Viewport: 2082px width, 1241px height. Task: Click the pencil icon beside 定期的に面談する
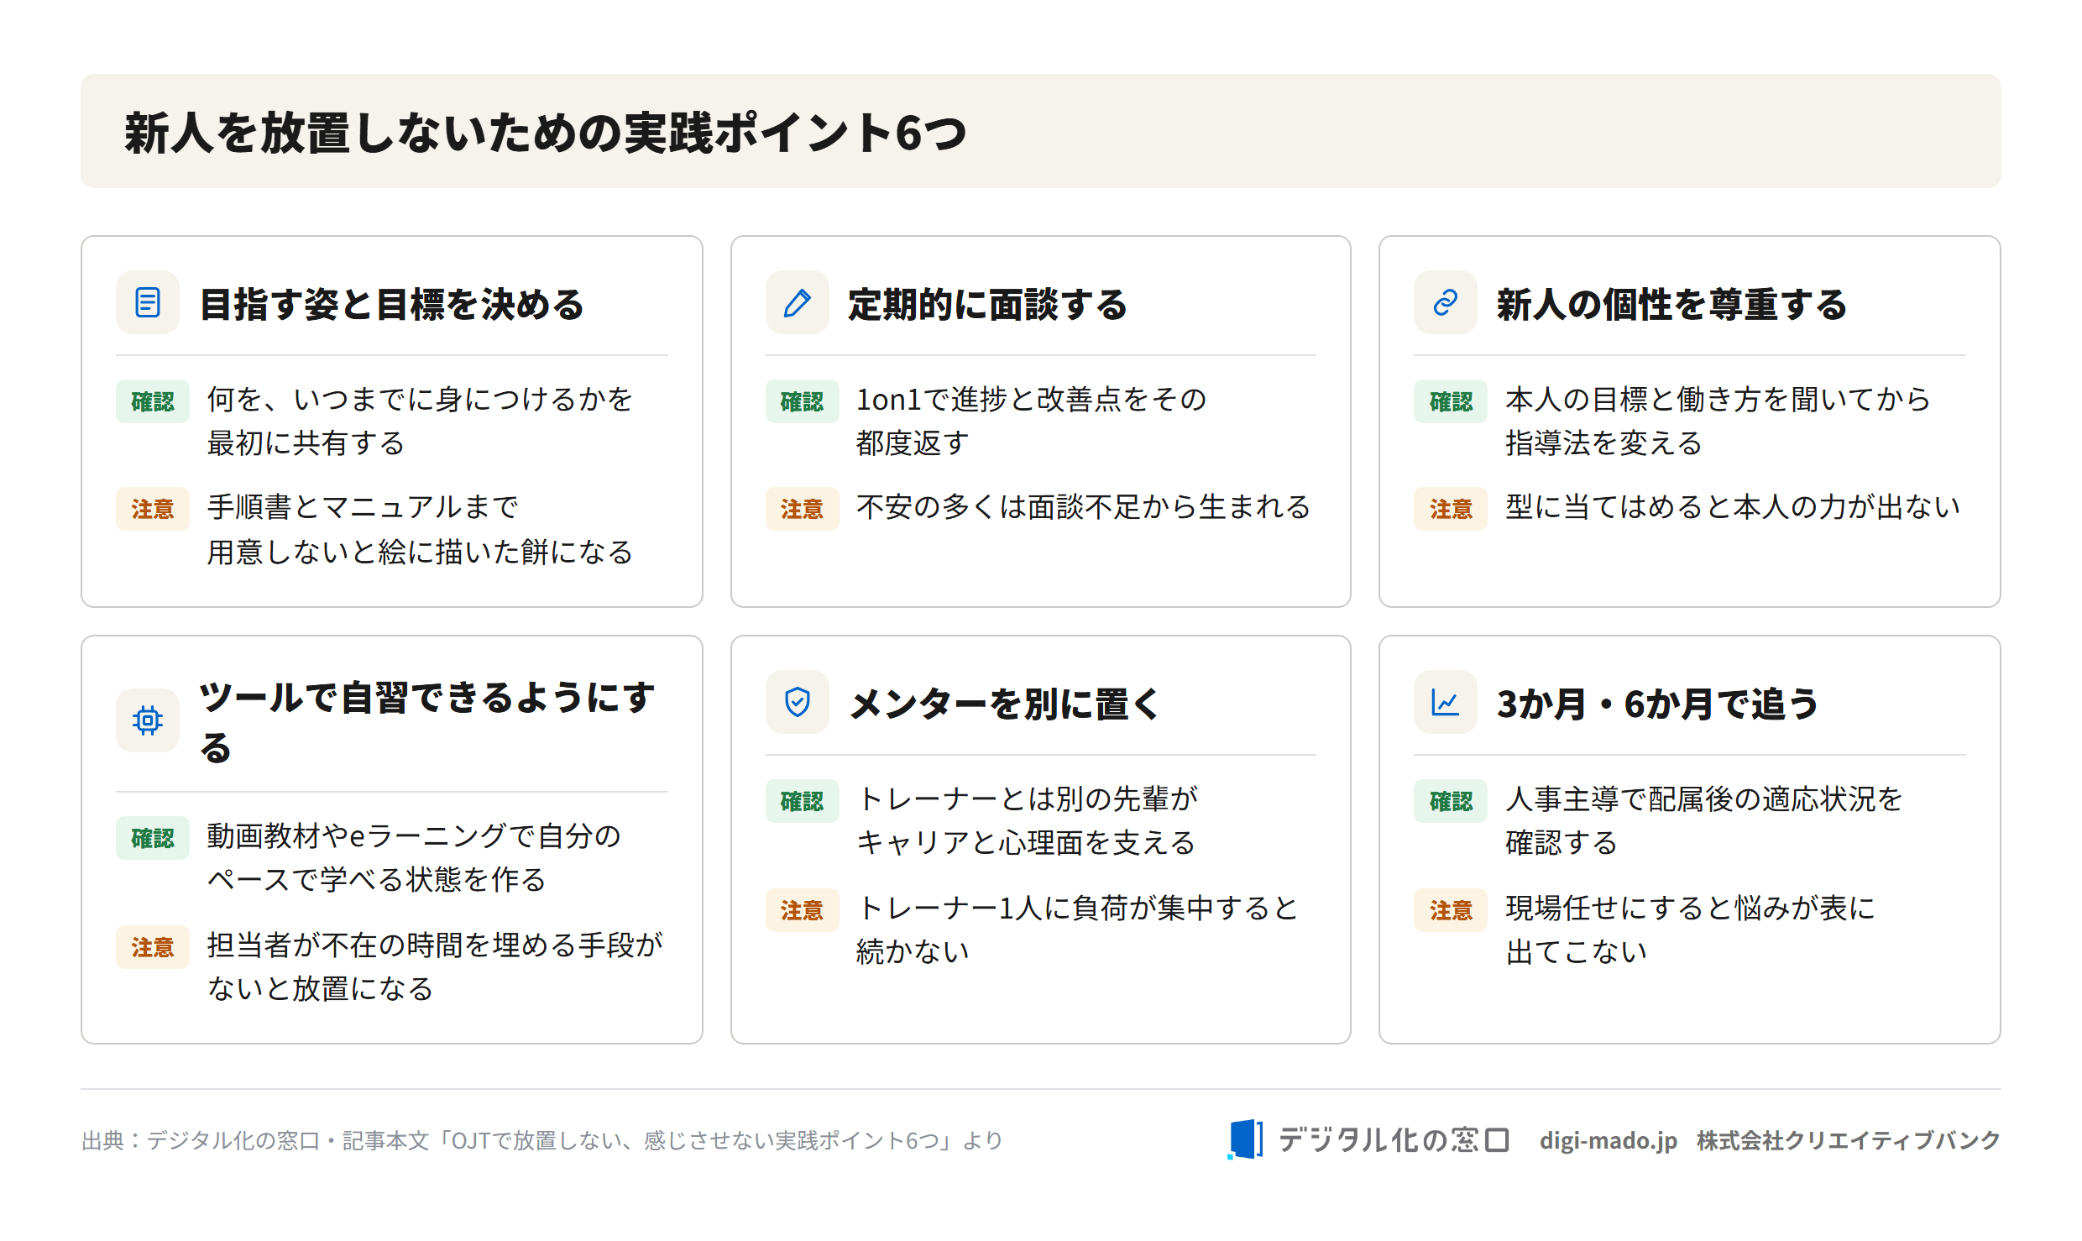[x=797, y=302]
